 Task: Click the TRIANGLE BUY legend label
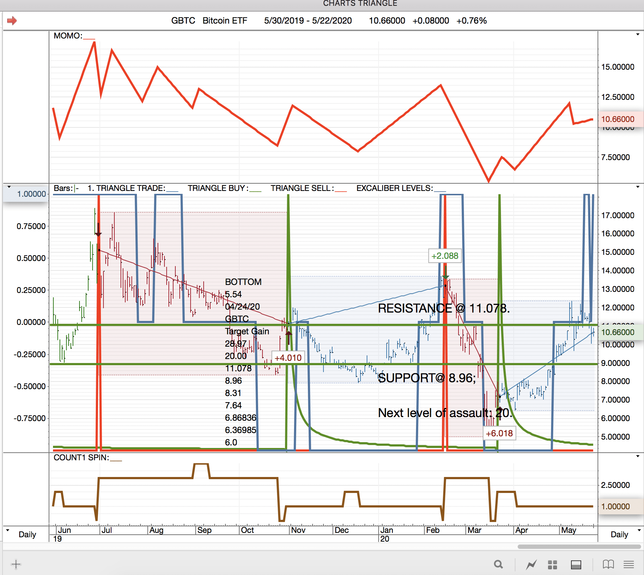(x=218, y=188)
